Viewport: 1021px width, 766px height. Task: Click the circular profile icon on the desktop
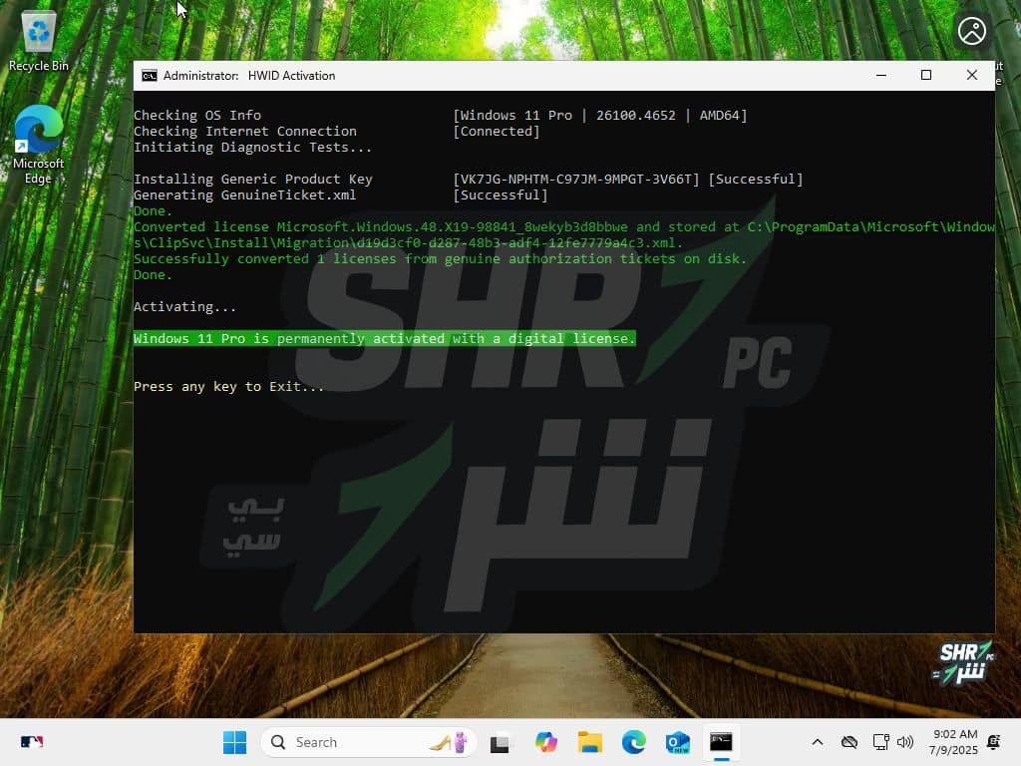tap(971, 31)
